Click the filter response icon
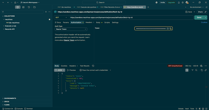The height and width of the screenshot is (110, 209). click(192, 70)
